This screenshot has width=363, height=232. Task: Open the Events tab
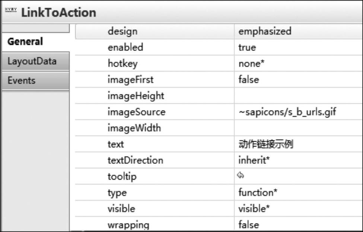point(36,81)
